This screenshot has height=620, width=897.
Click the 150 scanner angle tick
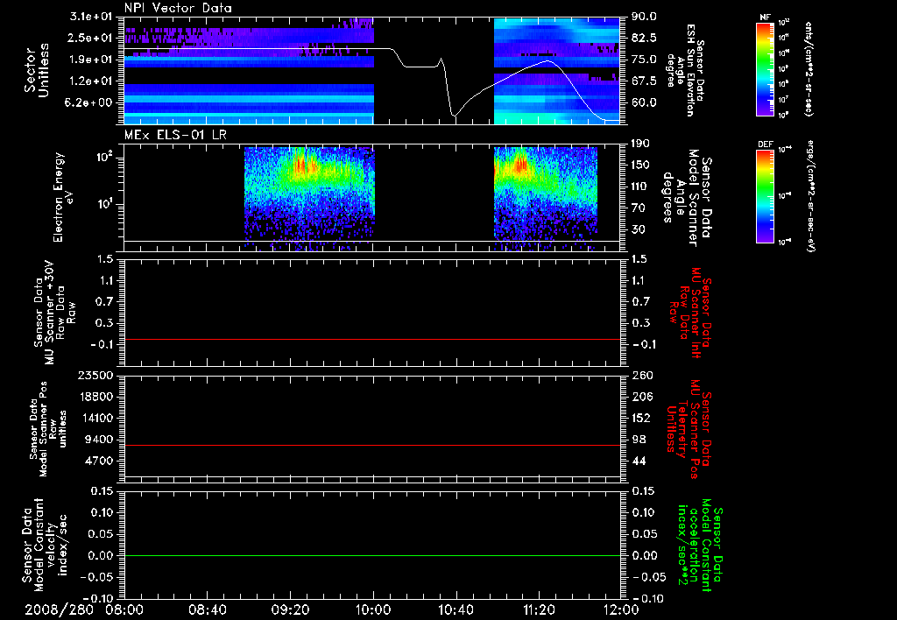click(x=640, y=166)
